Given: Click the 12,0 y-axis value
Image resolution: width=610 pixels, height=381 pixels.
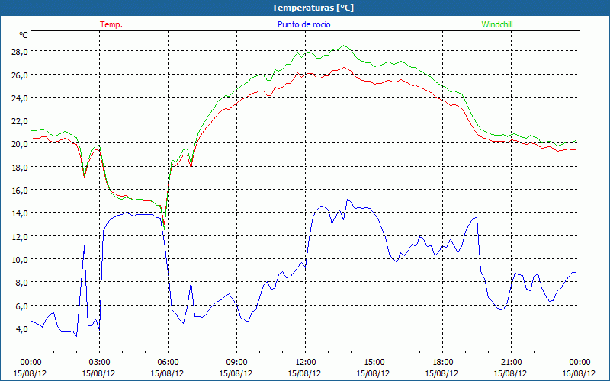Looking at the screenshot, I should 19,237.
